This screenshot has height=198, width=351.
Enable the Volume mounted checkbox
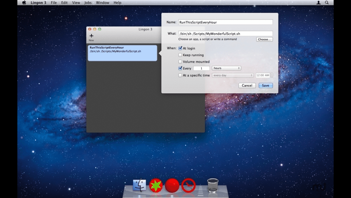coord(180,62)
